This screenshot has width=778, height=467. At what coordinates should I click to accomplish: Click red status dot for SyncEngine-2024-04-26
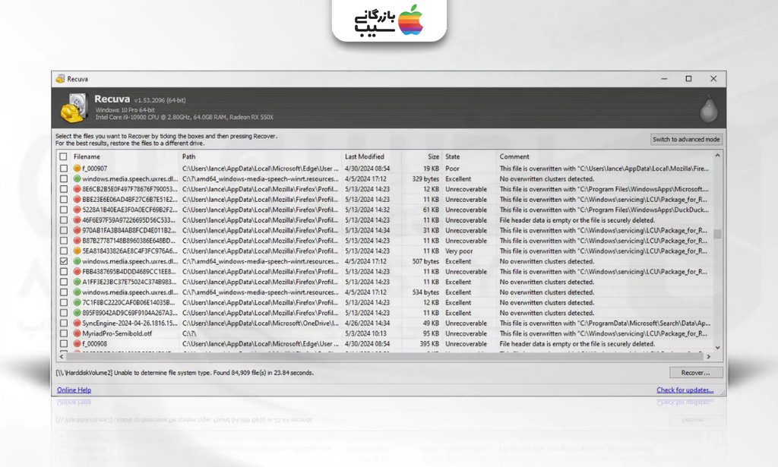point(77,323)
